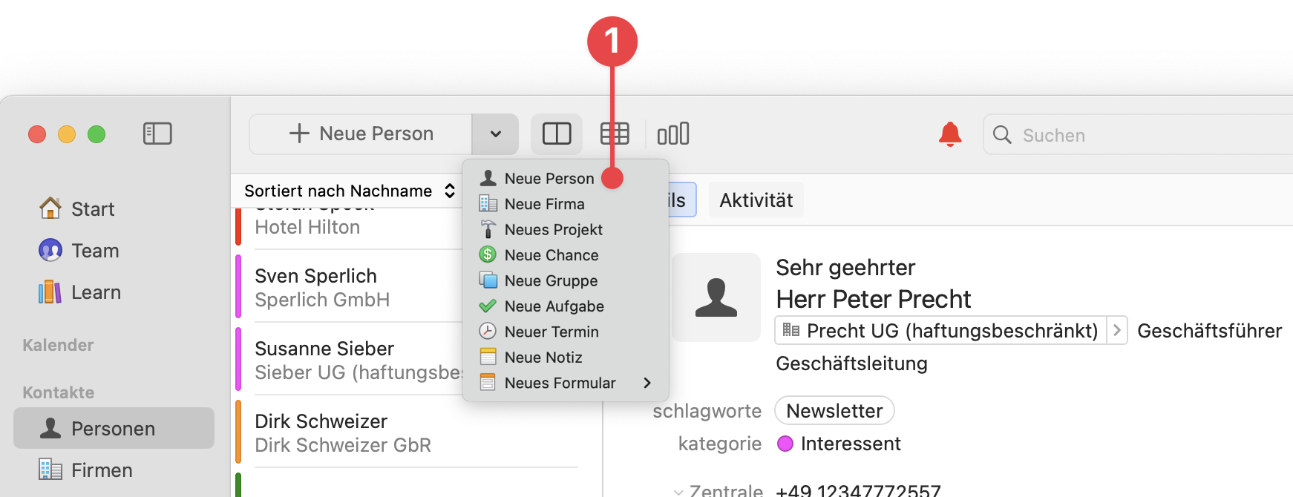Click the name Herr Peter Precht
This screenshot has width=1293, height=497.
[x=874, y=299]
